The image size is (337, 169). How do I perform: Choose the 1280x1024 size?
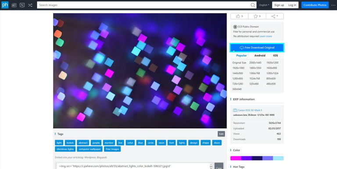tap(272, 73)
